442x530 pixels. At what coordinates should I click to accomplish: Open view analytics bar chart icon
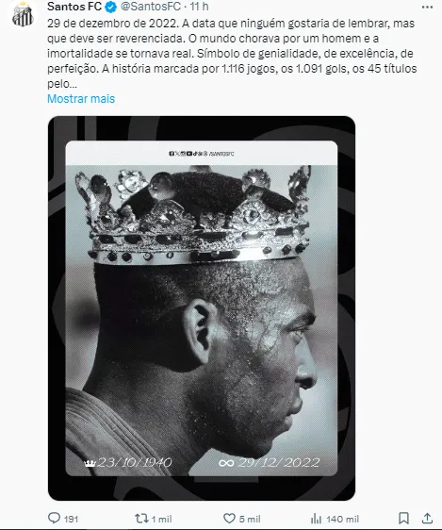(x=316, y=518)
